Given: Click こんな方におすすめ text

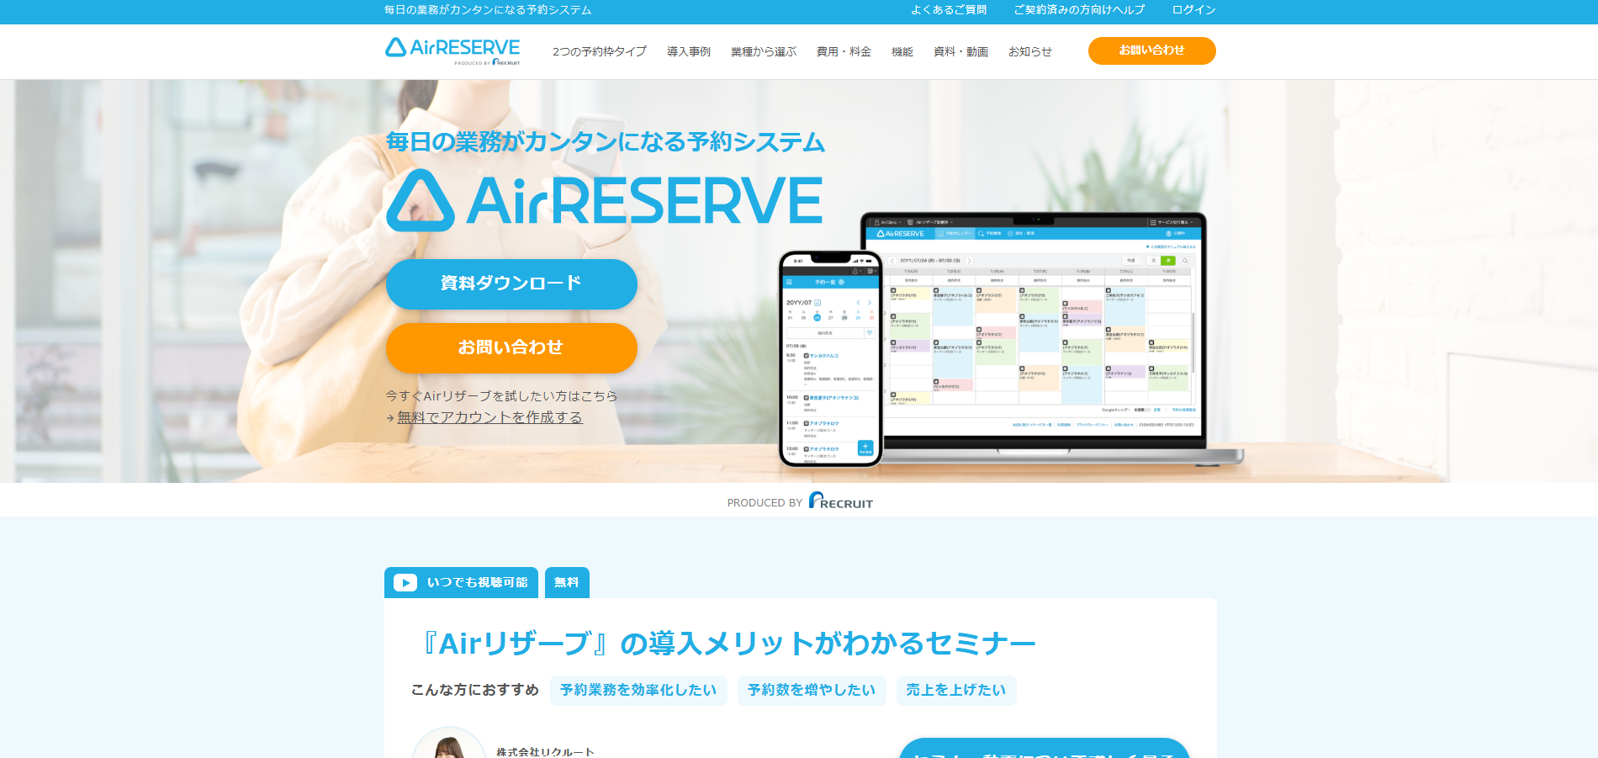Looking at the screenshot, I should pos(475,690).
